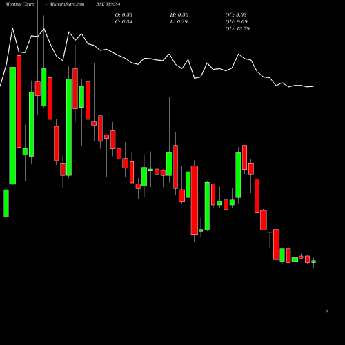The height and width of the screenshot is (345, 345).
Task: Select the 'BSE 539584' symbol text
Action: [108, 4]
